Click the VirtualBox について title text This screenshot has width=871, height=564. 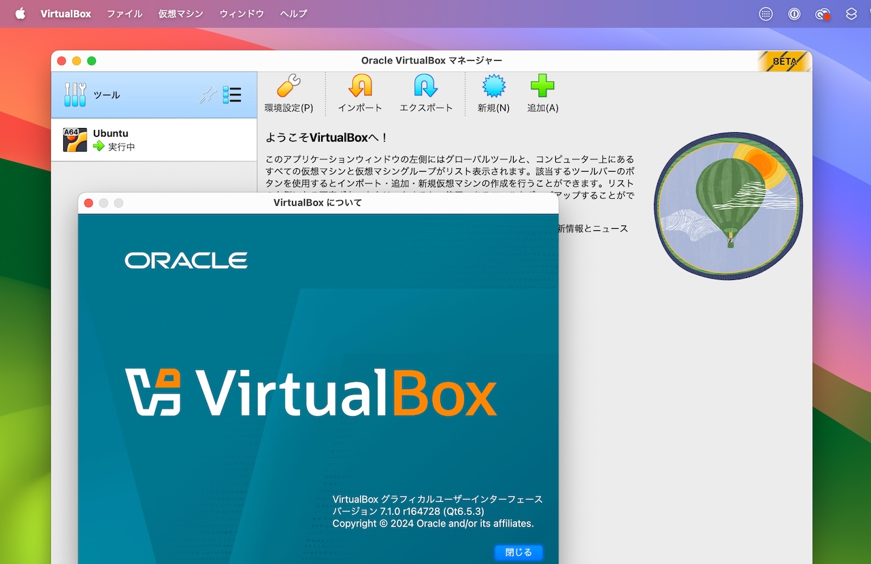(x=318, y=202)
